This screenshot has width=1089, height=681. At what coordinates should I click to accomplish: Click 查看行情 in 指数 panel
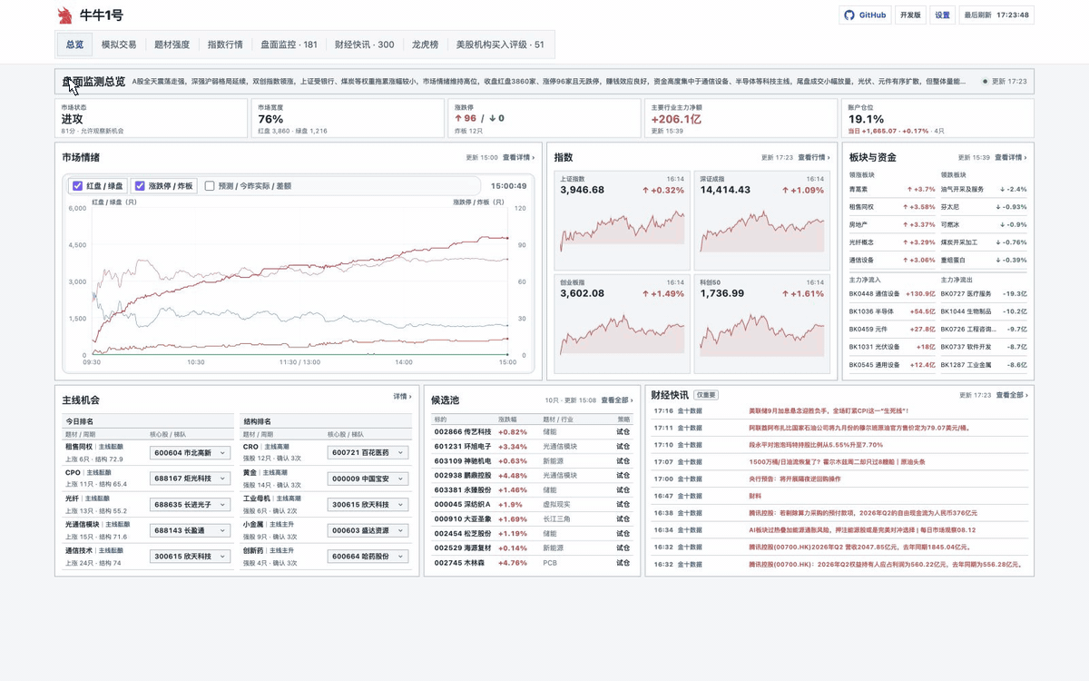click(x=815, y=157)
